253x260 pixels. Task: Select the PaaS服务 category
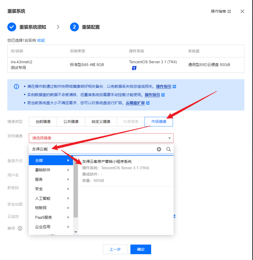(x=51, y=217)
